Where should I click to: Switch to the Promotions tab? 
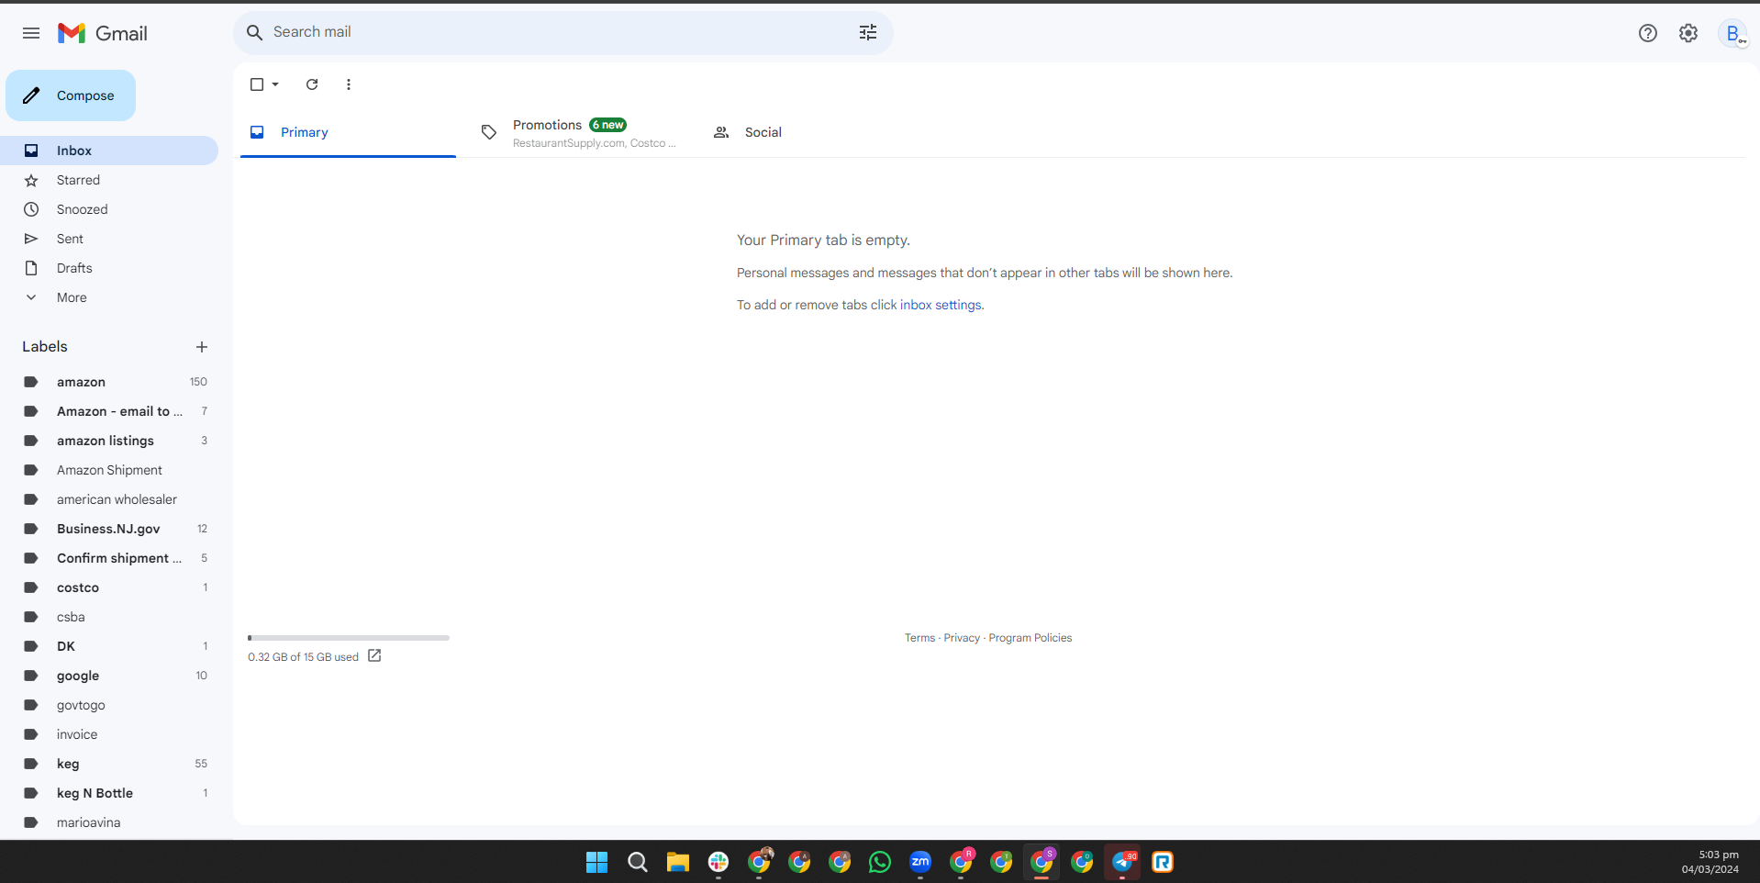(x=578, y=132)
